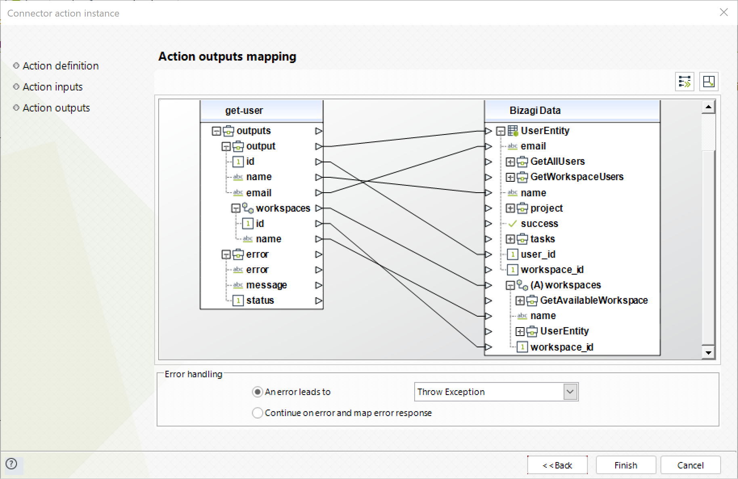Select 'GetAvailableWorkspace' row

coord(594,300)
